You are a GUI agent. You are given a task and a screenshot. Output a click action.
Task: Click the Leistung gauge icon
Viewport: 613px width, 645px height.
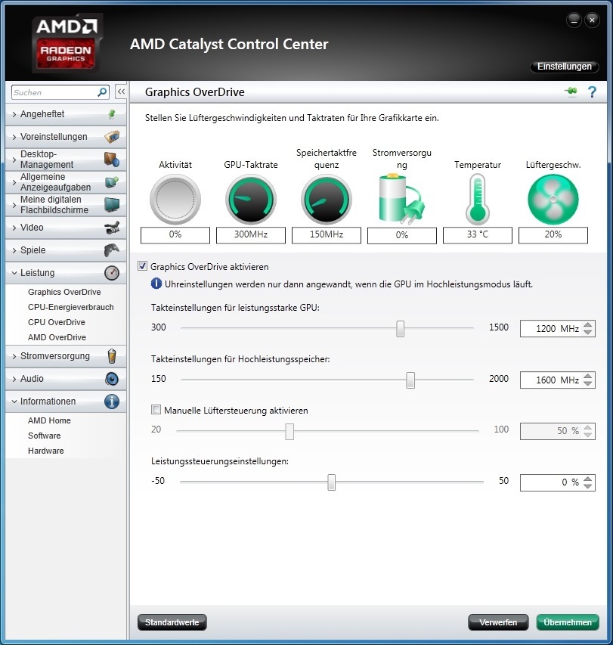pyautogui.click(x=112, y=273)
